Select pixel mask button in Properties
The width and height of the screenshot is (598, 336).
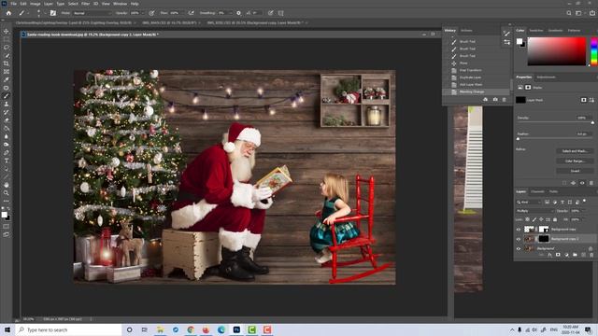(583, 100)
